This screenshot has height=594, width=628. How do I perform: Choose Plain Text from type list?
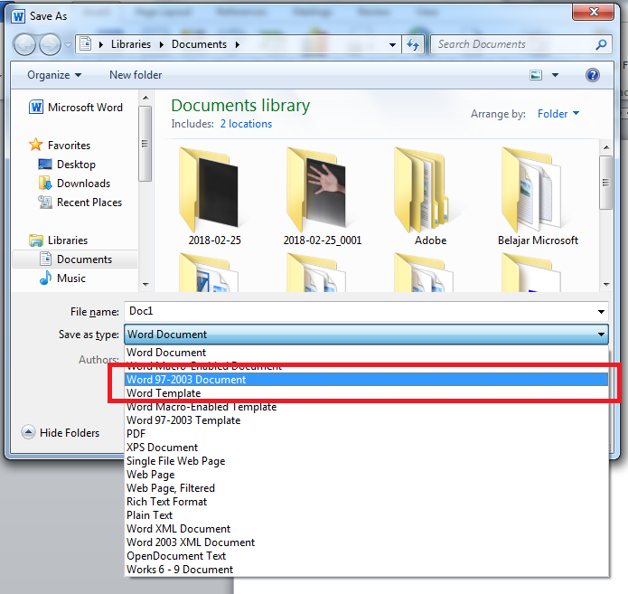pyautogui.click(x=366, y=515)
